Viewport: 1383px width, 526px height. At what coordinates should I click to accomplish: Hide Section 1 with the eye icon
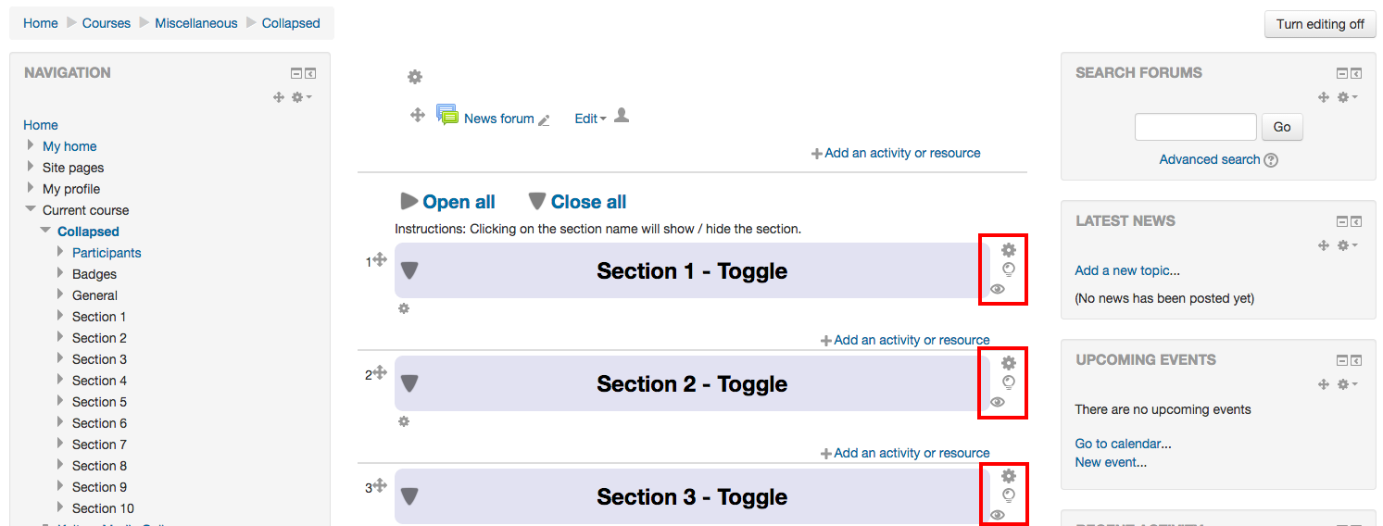coord(998,289)
